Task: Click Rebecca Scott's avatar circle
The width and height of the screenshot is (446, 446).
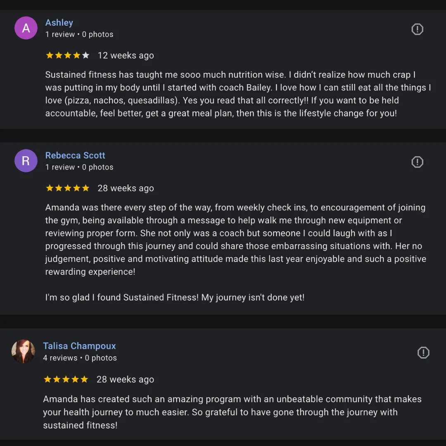Action: 26,161
